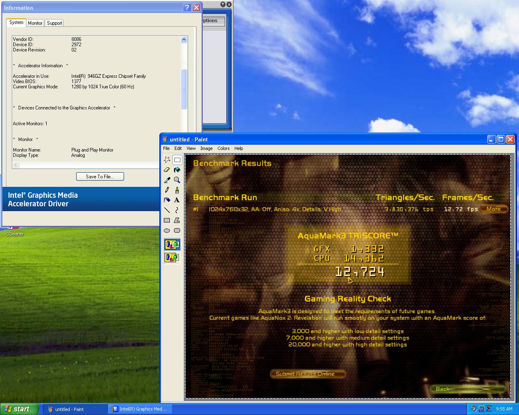This screenshot has width=519, height=415.
Task: Switch to the Support tab in Information dialog
Action: click(54, 23)
